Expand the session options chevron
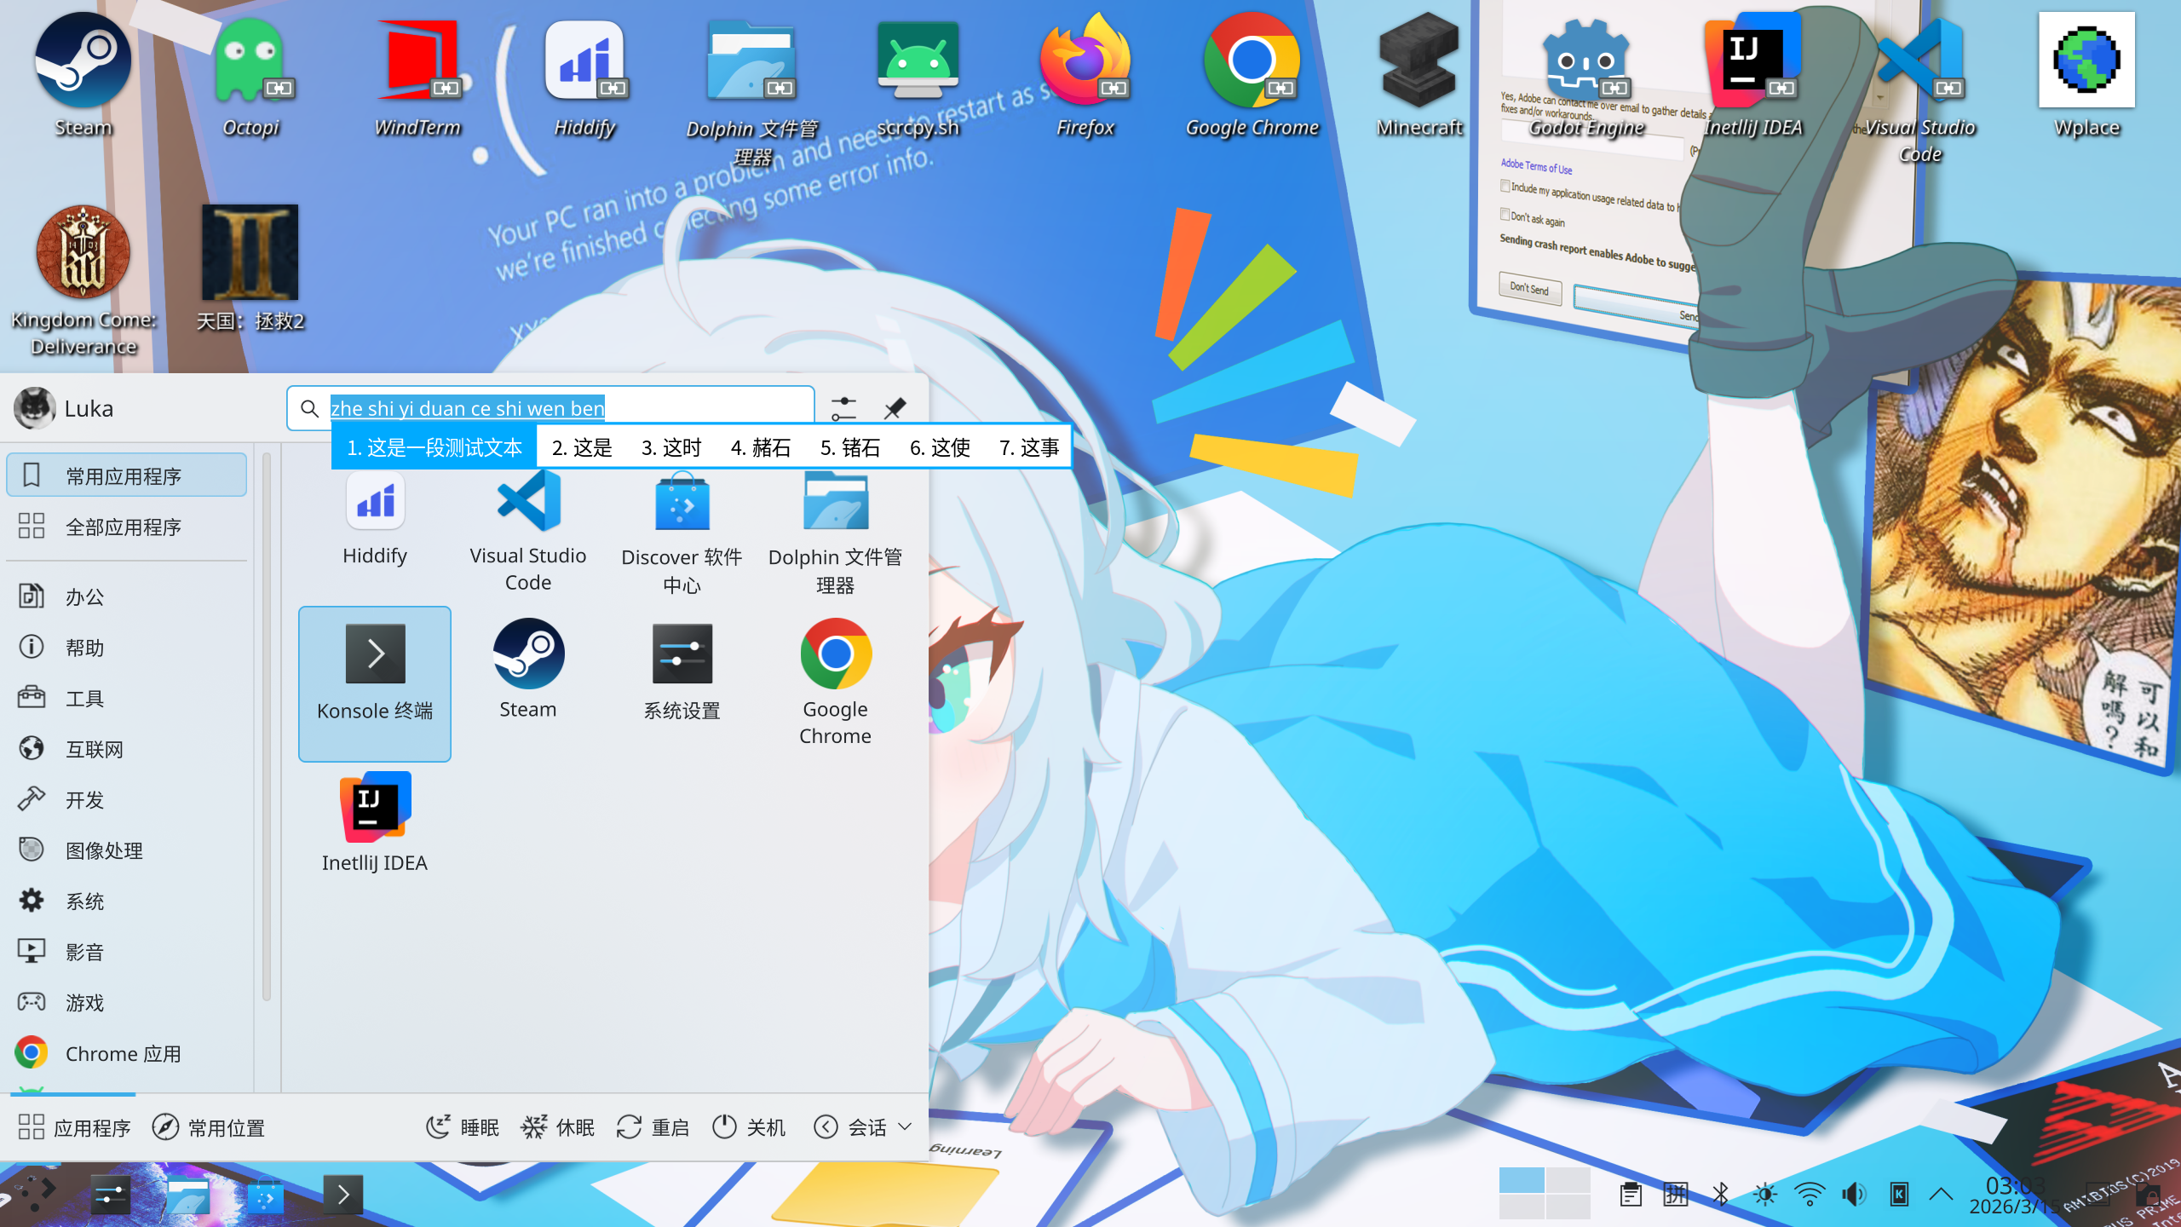Image resolution: width=2181 pixels, height=1227 pixels. click(x=905, y=1126)
